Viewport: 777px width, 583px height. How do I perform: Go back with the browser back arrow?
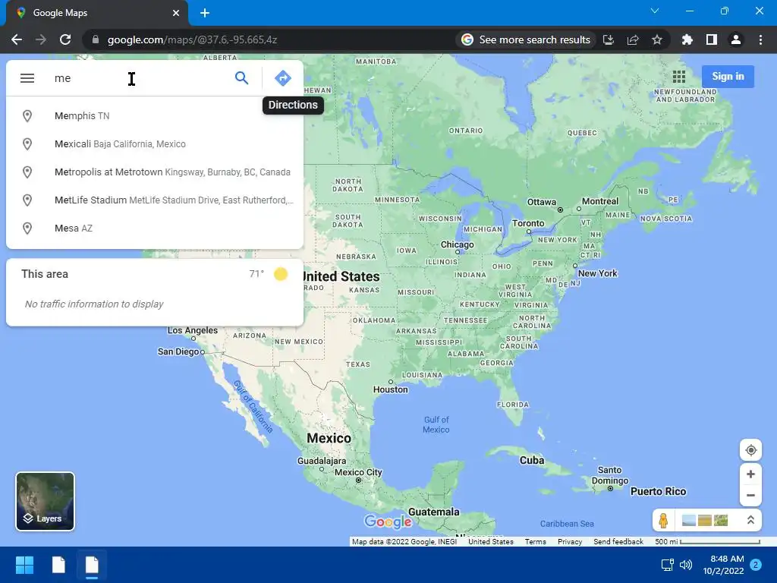tap(17, 39)
